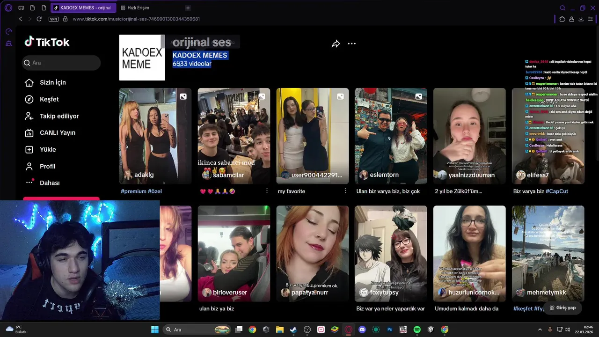The width and height of the screenshot is (599, 337).
Task: Open Photoshop from taskbar
Action: 389,330
